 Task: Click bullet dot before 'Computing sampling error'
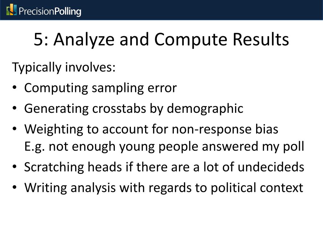(x=14, y=88)
